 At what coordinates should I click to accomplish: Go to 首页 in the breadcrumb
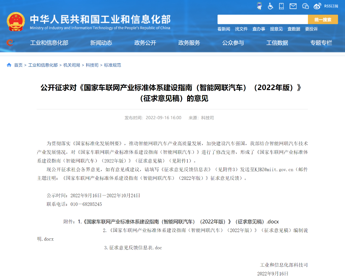point(18,65)
